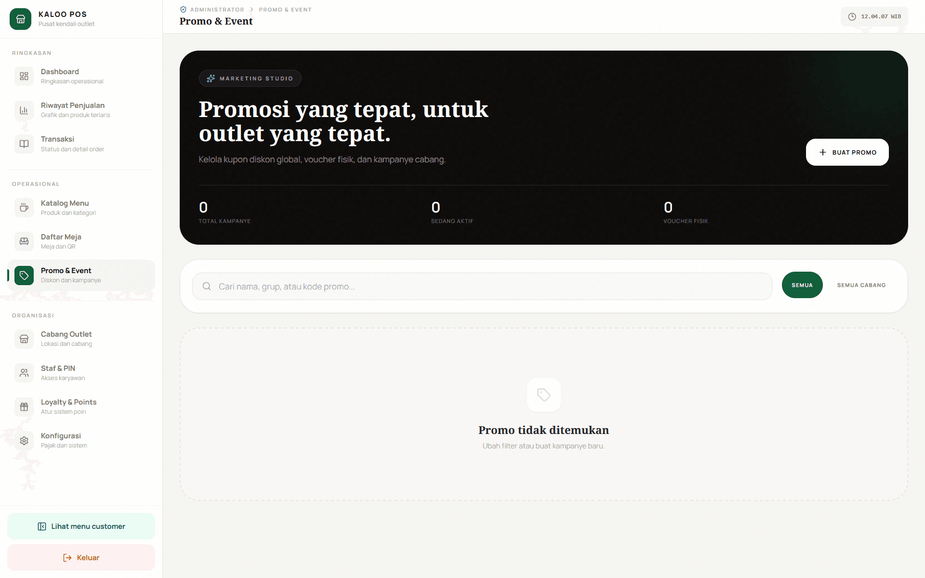Click the Keluar logout button
The height and width of the screenshot is (578, 925).
coord(81,557)
